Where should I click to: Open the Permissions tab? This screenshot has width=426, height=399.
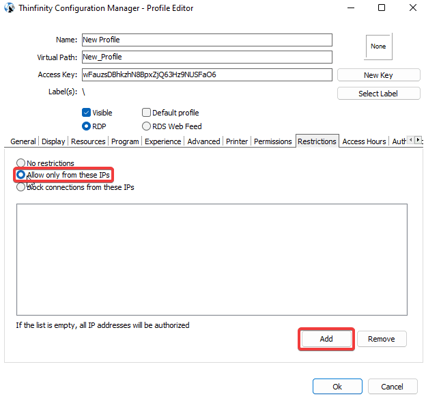coord(273,141)
